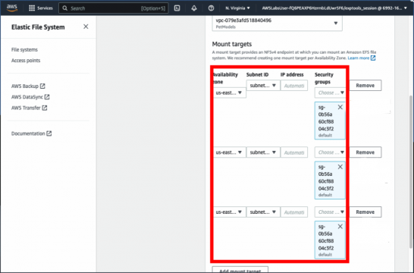Viewport: 414px width, 273px height.
Task: Open second mount target subnet dropdown
Action: pos(263,152)
